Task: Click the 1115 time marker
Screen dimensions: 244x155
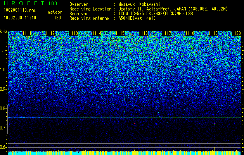Action: tap(120, 33)
